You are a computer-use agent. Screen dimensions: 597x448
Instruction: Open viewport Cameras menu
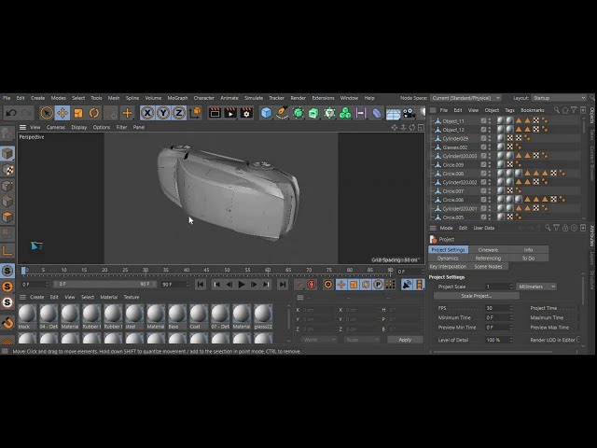pos(56,127)
